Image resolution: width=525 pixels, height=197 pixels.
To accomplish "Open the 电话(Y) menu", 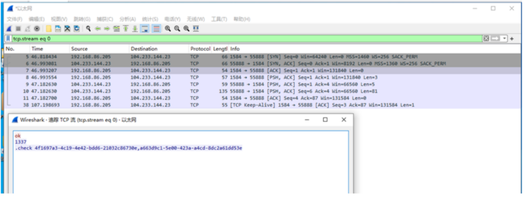I will click(173, 19).
